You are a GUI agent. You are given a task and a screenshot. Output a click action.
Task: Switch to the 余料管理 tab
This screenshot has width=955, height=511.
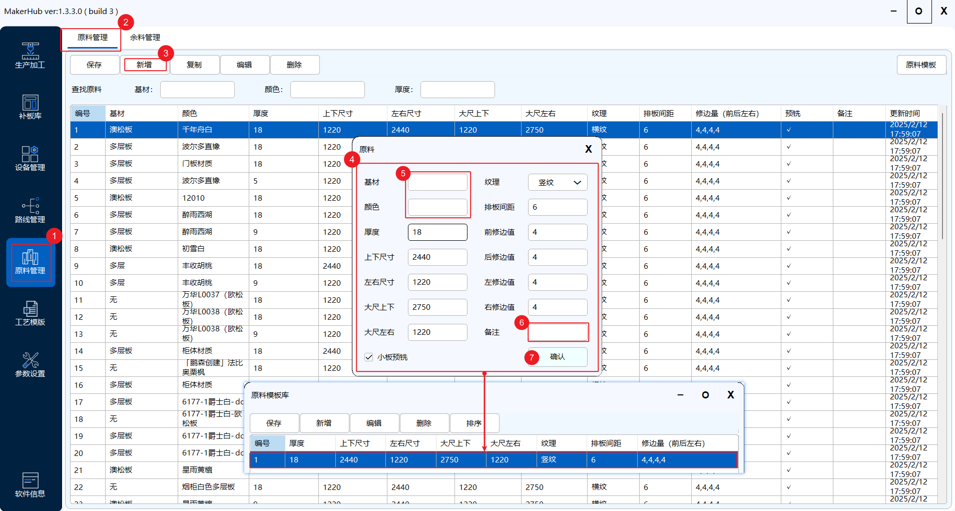(145, 38)
